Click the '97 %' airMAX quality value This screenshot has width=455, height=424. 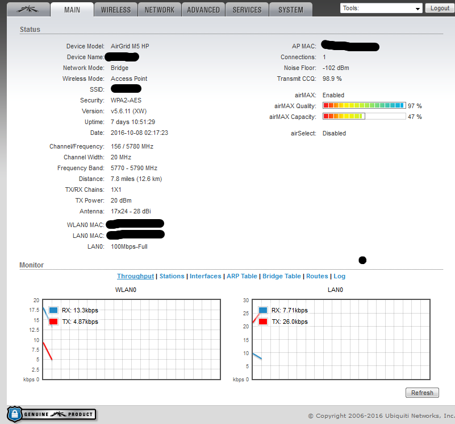click(415, 106)
